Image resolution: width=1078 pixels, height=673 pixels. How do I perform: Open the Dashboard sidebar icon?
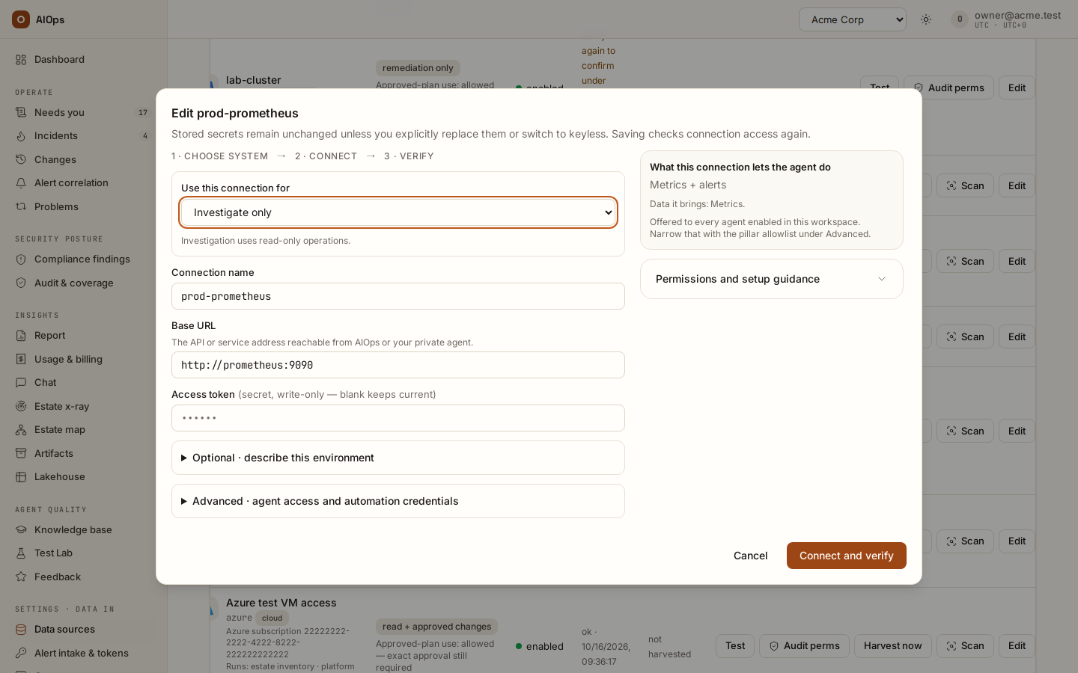click(21, 59)
